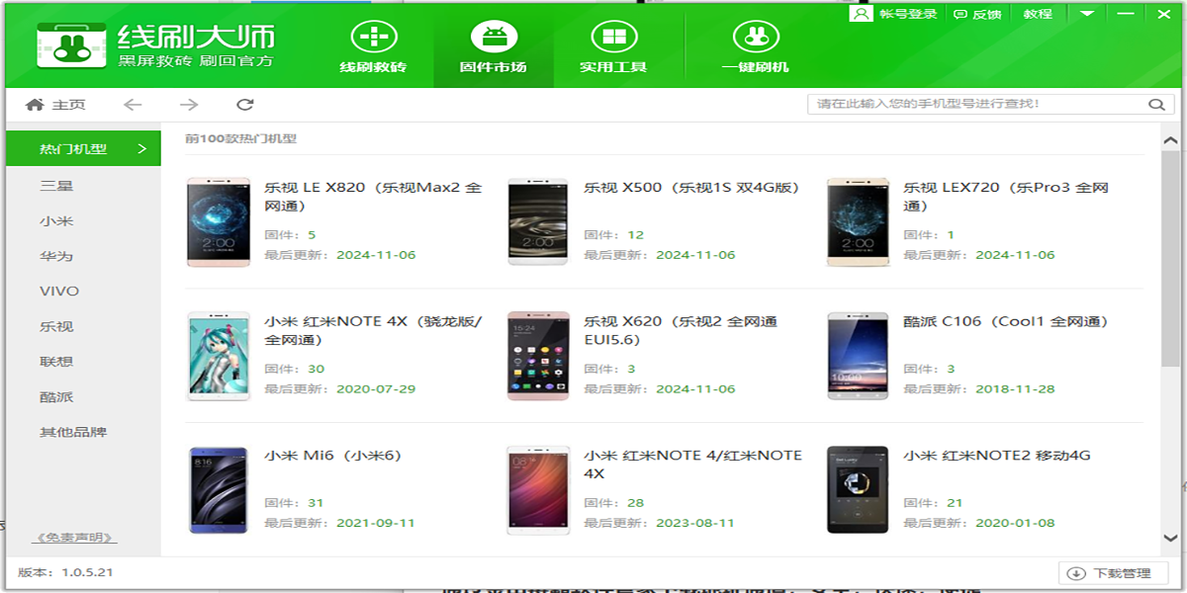Click the 酷派 C106 phone thumbnail

click(858, 356)
